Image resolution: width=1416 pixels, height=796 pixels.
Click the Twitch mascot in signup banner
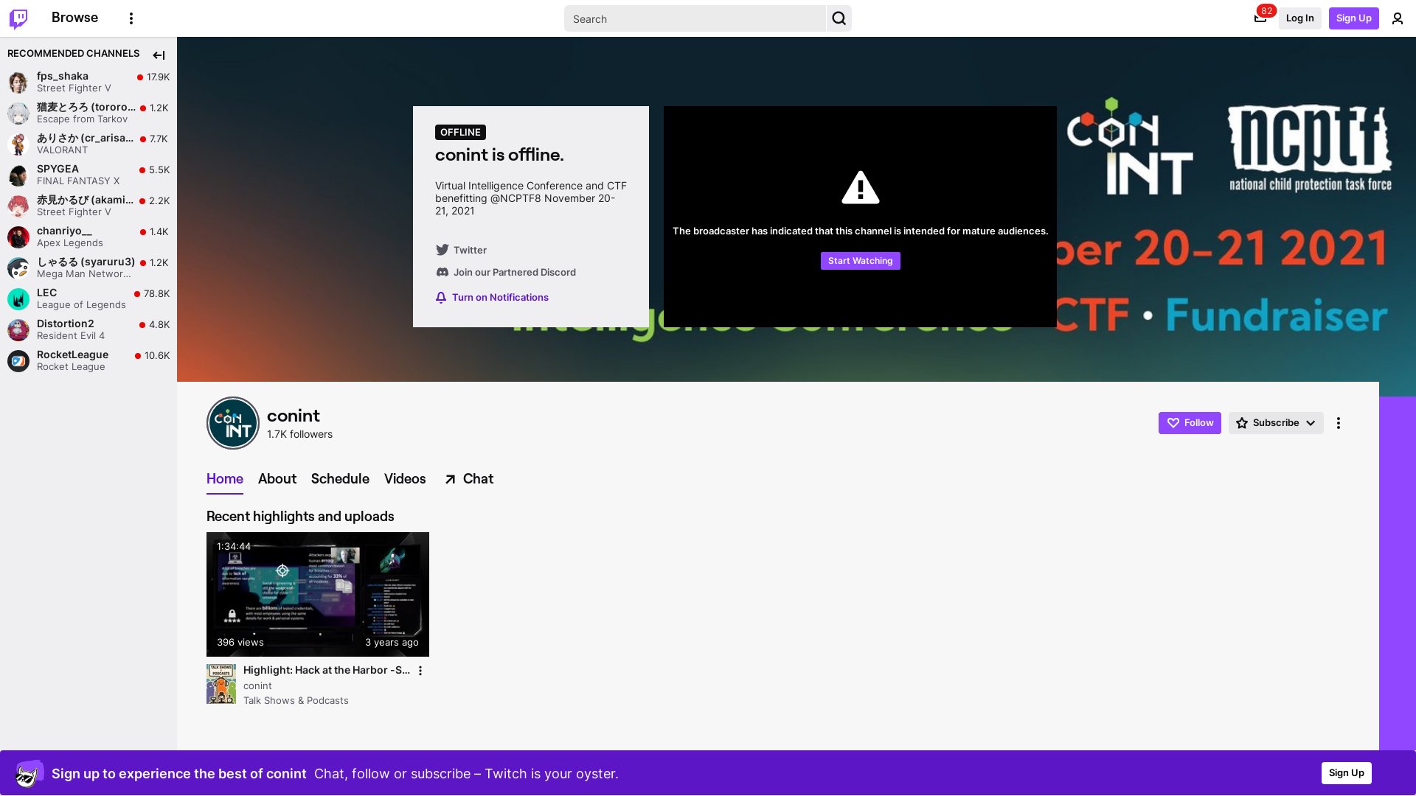pos(29,773)
